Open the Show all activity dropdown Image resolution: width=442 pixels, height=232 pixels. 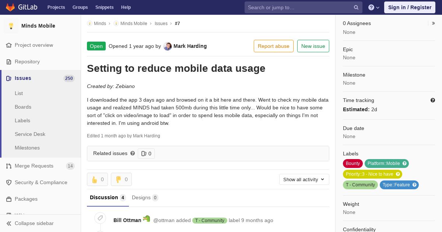[304, 179]
